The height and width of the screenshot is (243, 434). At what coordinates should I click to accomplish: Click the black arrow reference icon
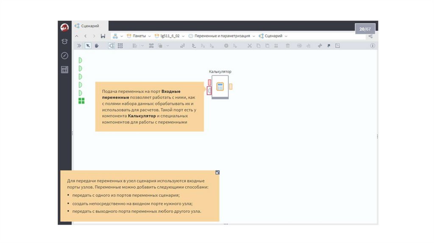[x=329, y=46]
